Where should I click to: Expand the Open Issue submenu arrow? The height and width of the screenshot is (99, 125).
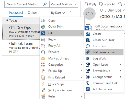121,65
